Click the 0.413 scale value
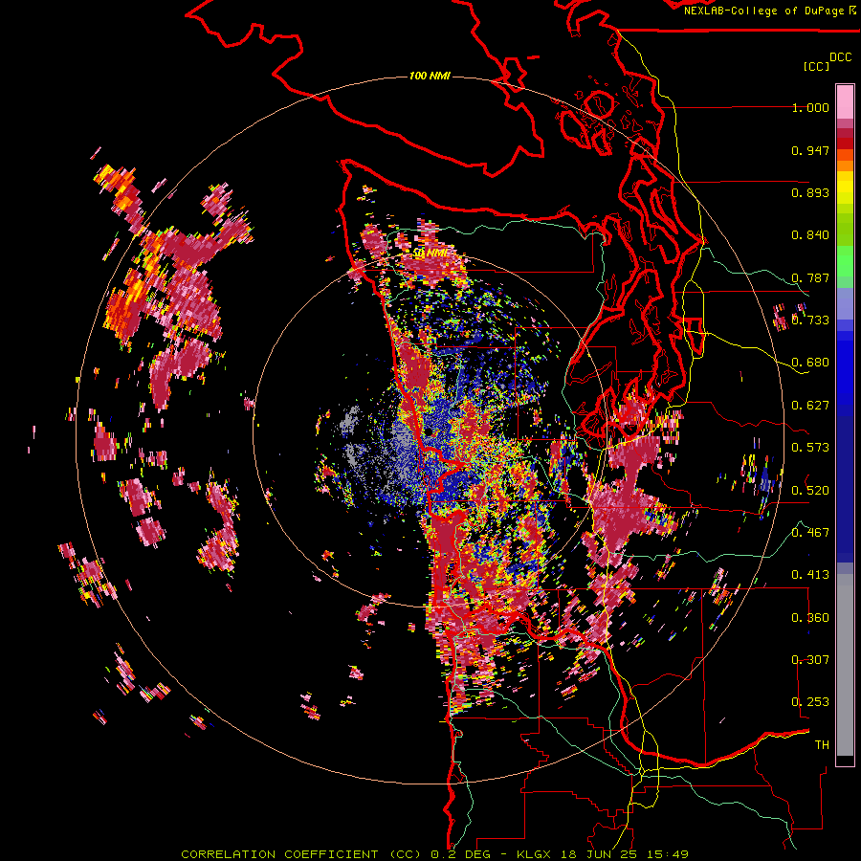This screenshot has width=861, height=861. point(810,575)
